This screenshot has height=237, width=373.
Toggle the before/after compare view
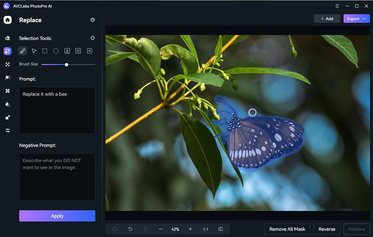(x=221, y=229)
